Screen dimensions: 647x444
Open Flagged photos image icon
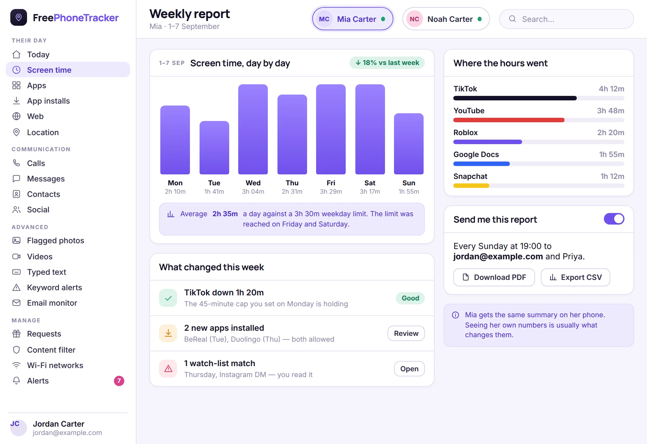pyautogui.click(x=16, y=240)
